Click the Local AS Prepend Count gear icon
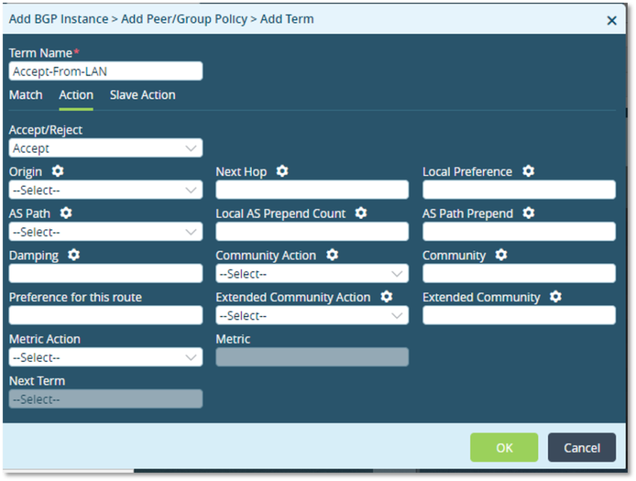 point(361,214)
